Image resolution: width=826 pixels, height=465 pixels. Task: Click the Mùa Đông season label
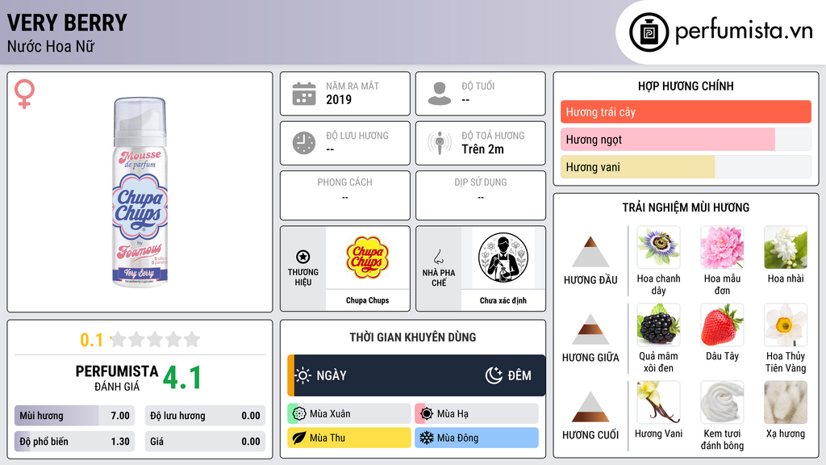(x=458, y=438)
